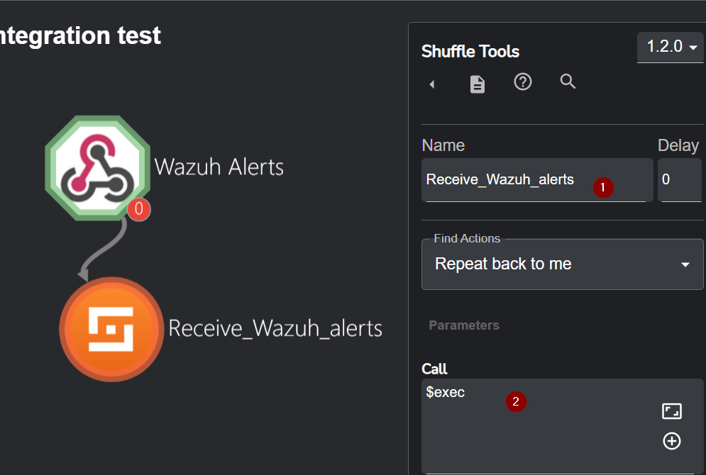Select the Wazuh Alerts webhook node icon
706x475 pixels.
point(97,168)
